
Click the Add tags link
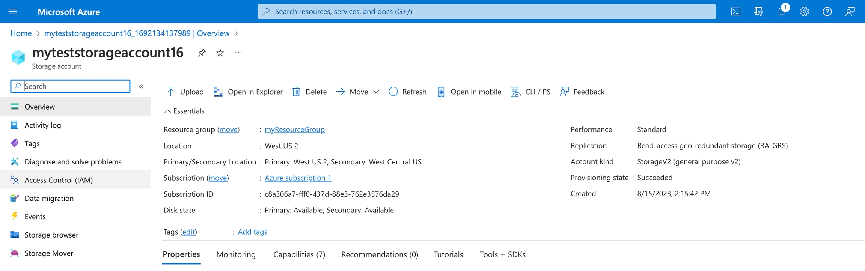click(x=252, y=232)
